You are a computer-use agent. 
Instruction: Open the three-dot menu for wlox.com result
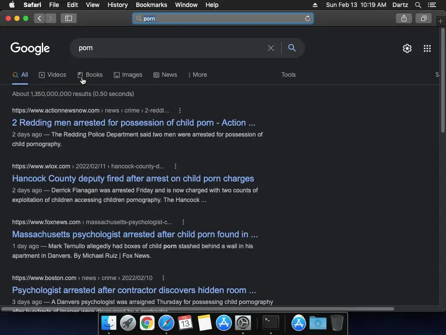[x=175, y=166]
